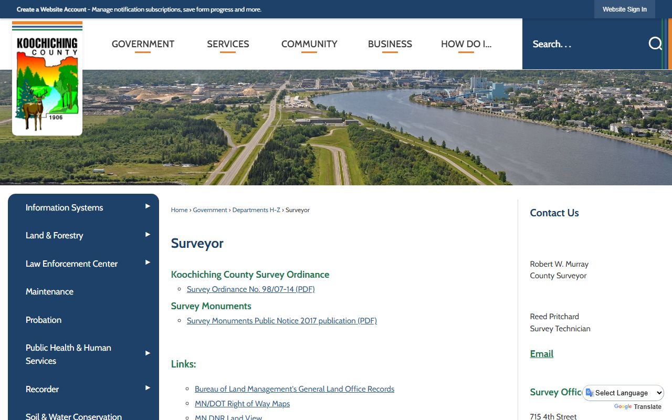Expand the Information Systems submenu arrow
Image resolution: width=672 pixels, height=420 pixels.
(x=148, y=207)
